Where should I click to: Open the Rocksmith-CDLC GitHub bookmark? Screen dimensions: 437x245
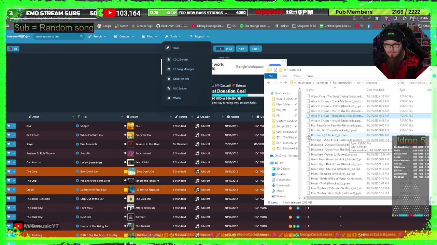point(172,26)
